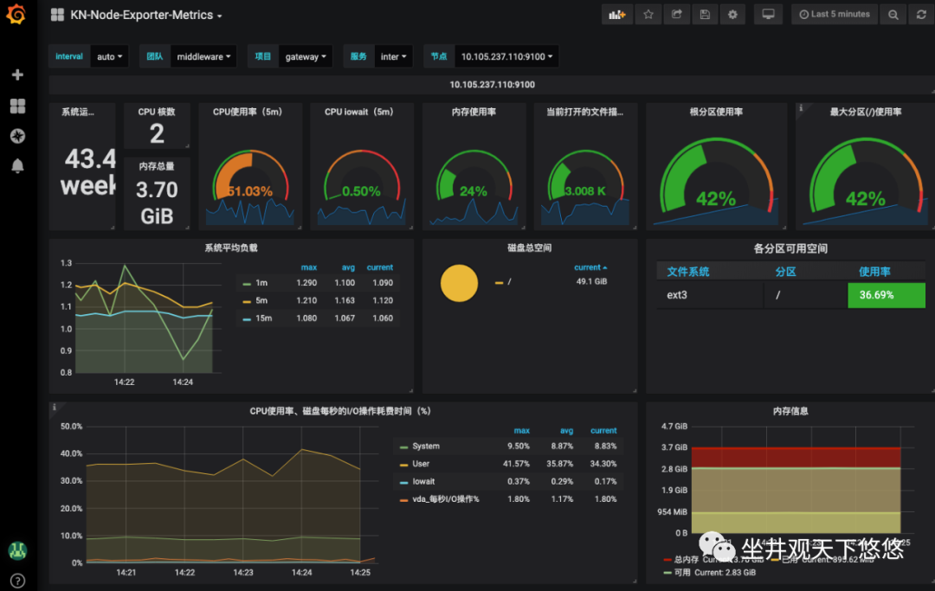The width and height of the screenshot is (935, 591).
Task: Open the Alerting bell icon
Action: [x=17, y=166]
